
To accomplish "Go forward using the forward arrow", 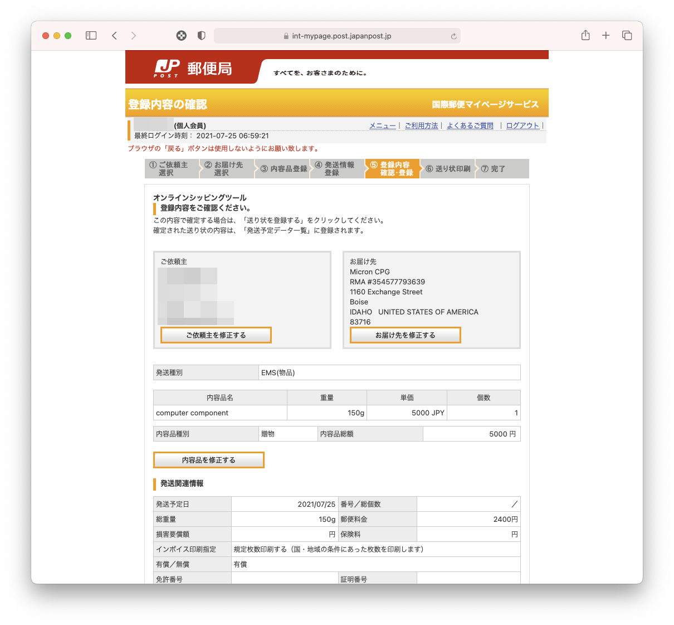I will (134, 36).
